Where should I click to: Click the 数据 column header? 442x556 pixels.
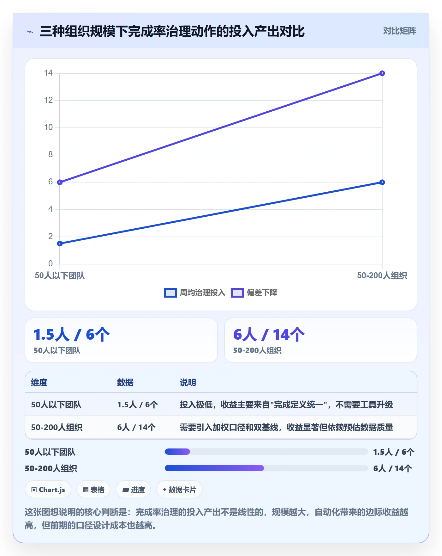[125, 382]
